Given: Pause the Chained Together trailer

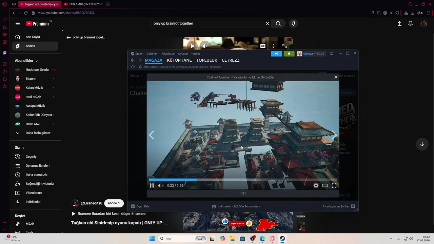Looking at the screenshot, I should (152, 185).
